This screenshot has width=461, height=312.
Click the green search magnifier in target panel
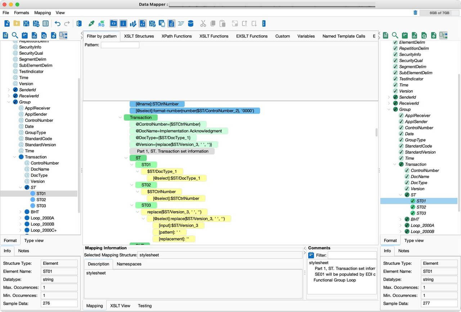[x=395, y=35]
